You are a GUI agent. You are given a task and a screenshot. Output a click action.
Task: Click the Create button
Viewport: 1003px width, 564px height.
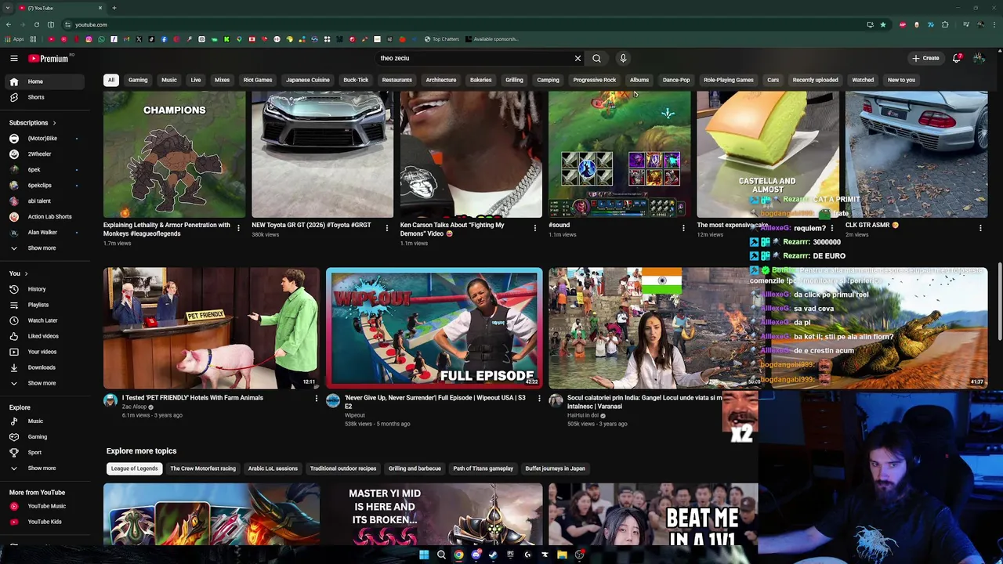point(925,58)
